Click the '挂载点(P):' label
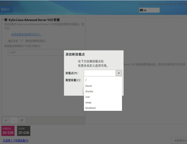This screenshot has height=144, width=187. [x=72, y=73]
